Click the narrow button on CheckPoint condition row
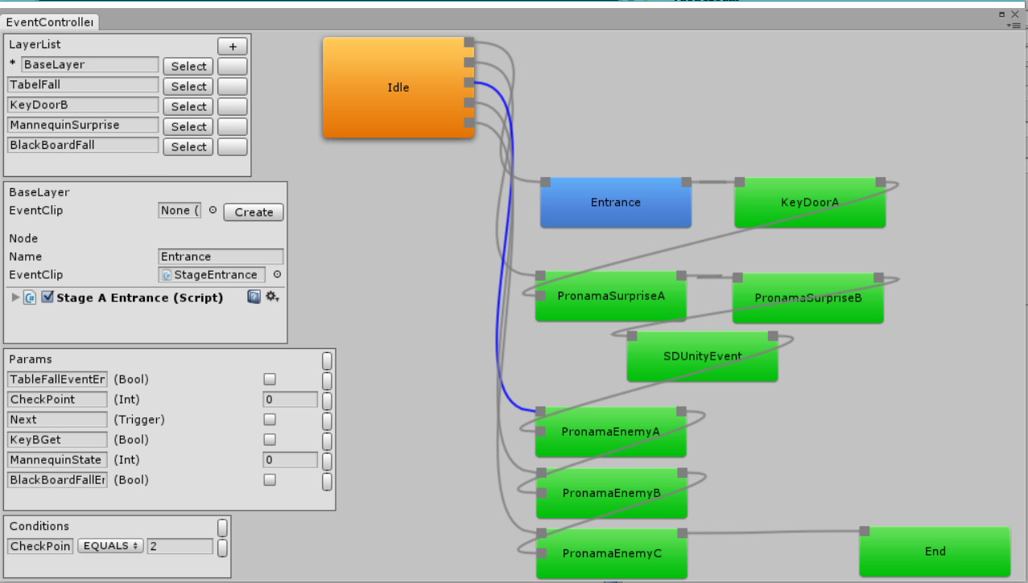Image resolution: width=1028 pixels, height=583 pixels. pyautogui.click(x=222, y=548)
